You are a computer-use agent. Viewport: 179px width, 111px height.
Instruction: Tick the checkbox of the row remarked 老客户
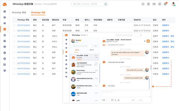[14, 36]
